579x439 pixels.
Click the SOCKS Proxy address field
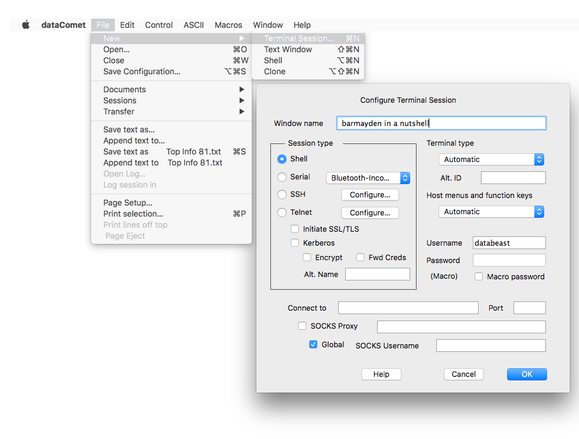click(x=461, y=327)
